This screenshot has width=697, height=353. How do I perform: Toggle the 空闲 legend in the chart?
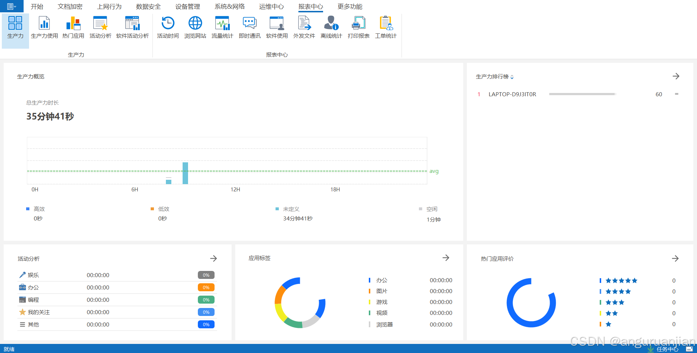(428, 209)
